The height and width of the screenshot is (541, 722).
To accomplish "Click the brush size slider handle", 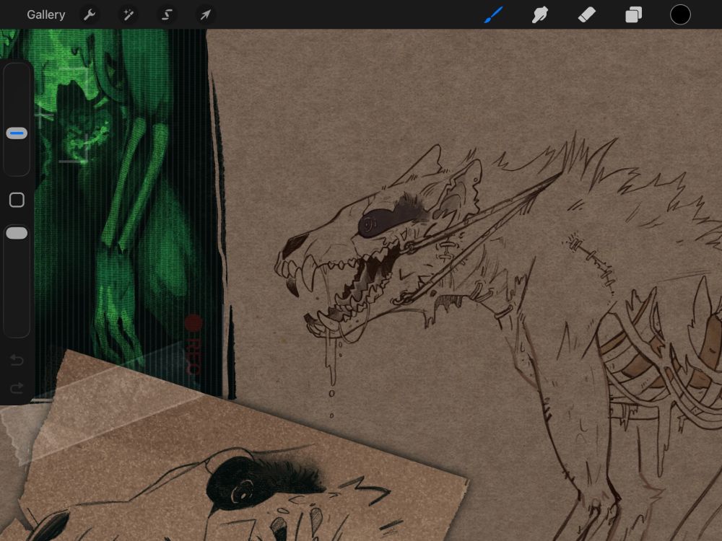I will pos(17,133).
